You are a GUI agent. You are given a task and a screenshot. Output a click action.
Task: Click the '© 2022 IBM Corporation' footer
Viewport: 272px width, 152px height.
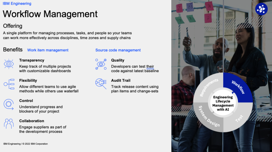35,144
